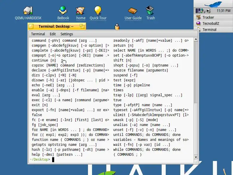Click the BeBook desktop label
233x175 pixels.
[63, 18]
